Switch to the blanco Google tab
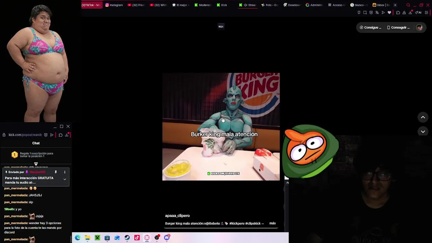The image size is (432, 243). [x=359, y=5]
